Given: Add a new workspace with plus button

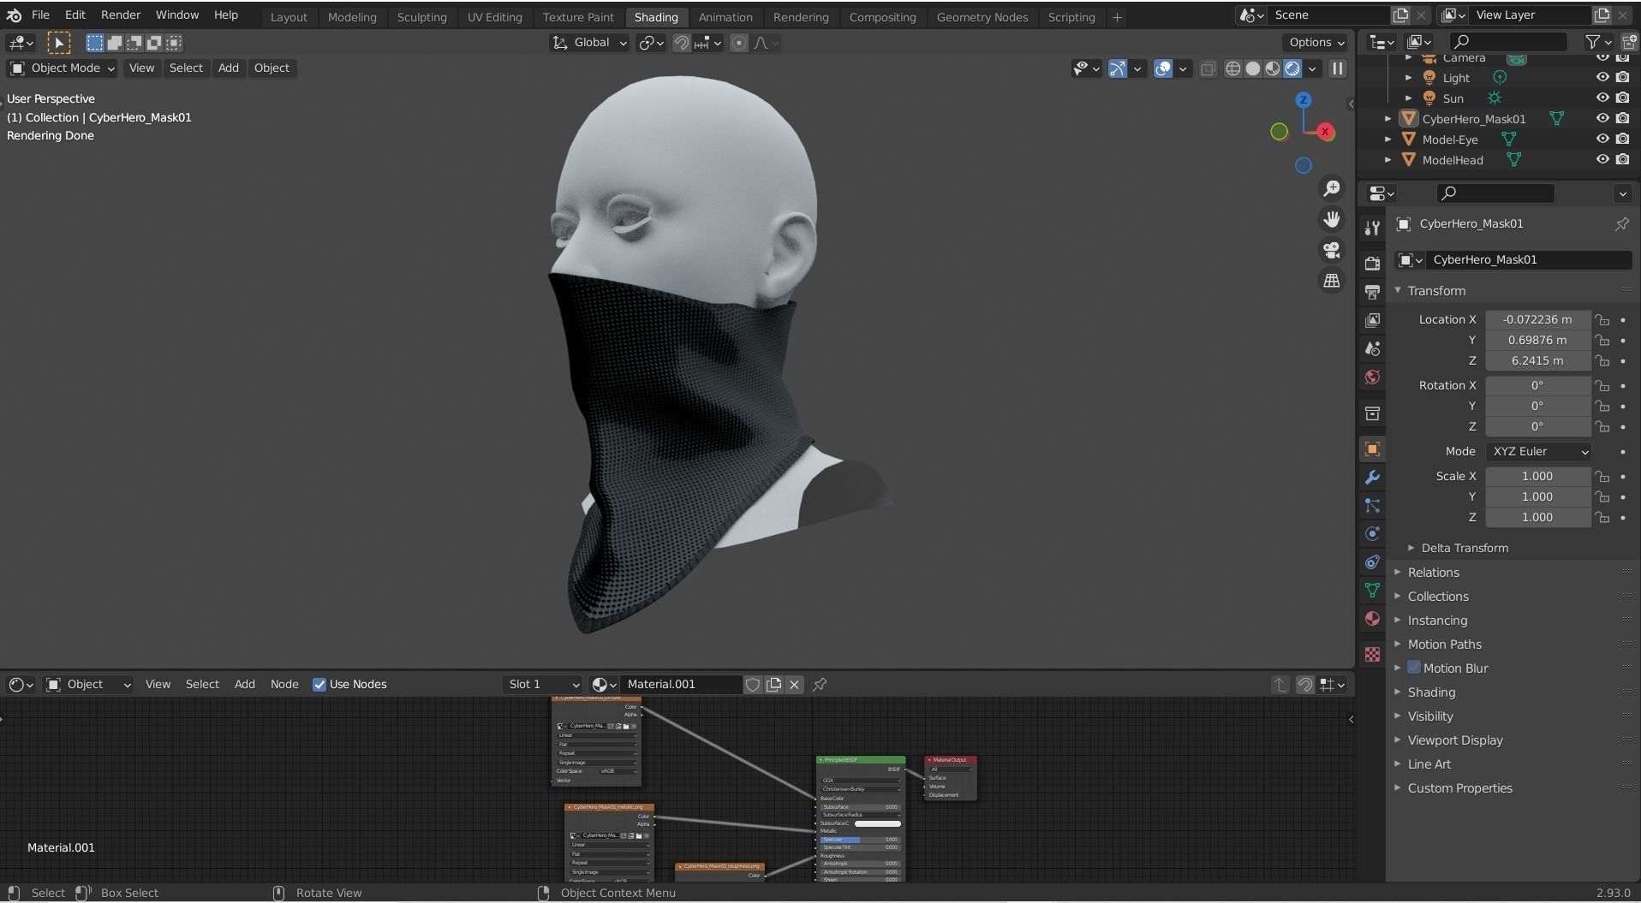Looking at the screenshot, I should (1116, 17).
